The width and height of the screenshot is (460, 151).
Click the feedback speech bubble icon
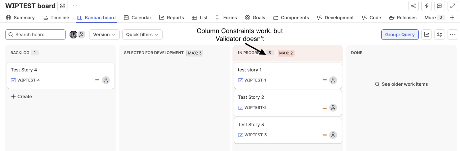(x=439, y=6)
